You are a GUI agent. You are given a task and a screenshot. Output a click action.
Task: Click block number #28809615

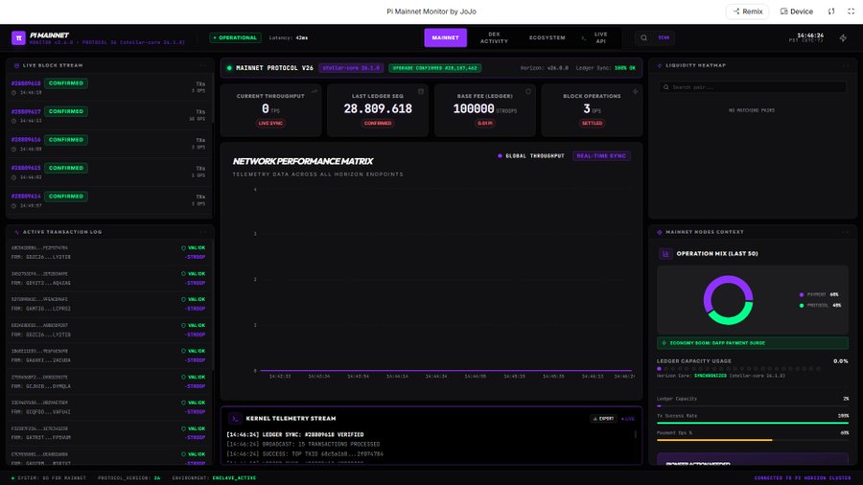pos(26,169)
